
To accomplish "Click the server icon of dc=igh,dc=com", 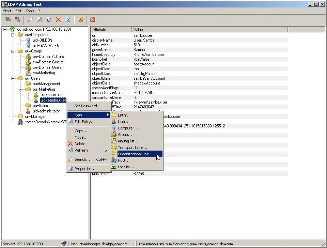I will click(x=13, y=29).
